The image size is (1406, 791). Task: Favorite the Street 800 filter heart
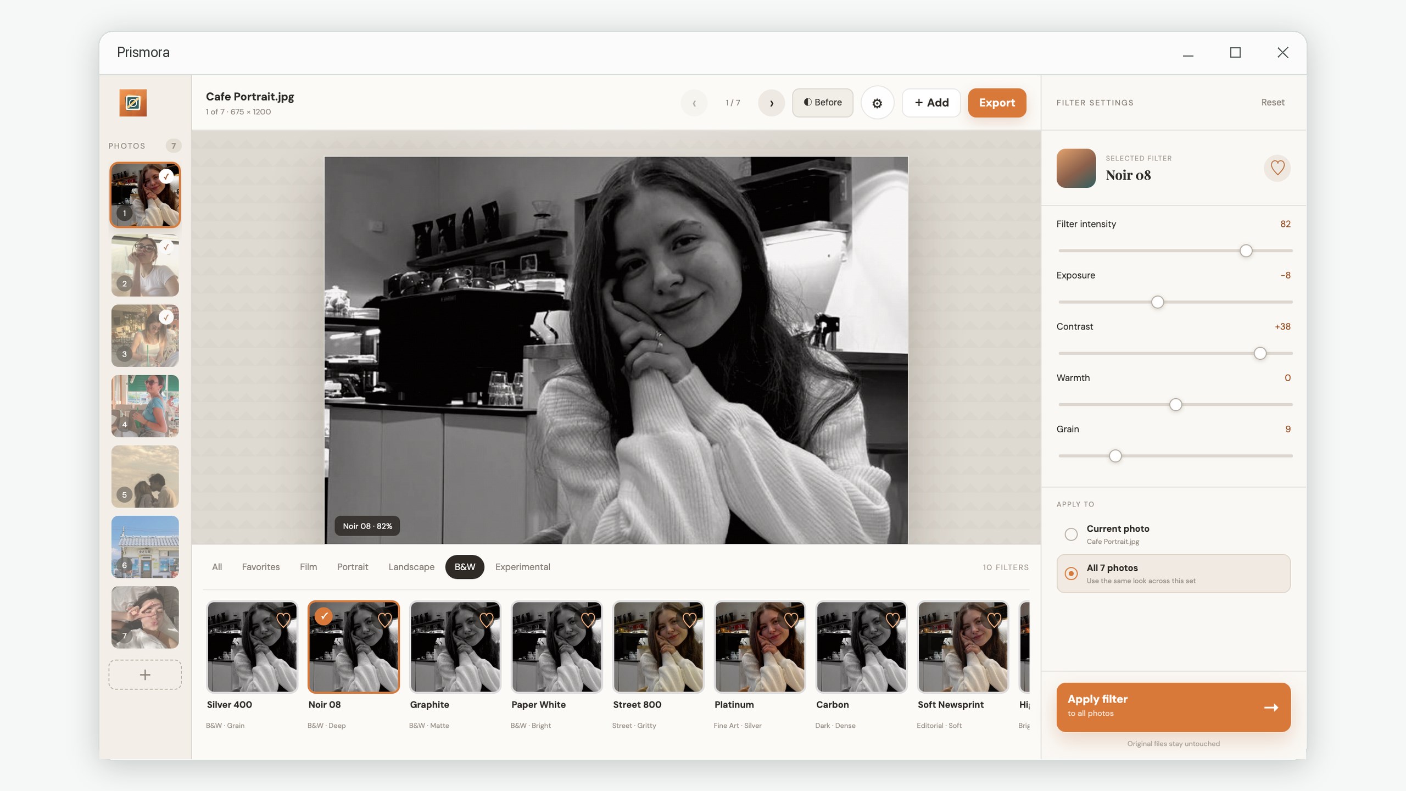[689, 620]
